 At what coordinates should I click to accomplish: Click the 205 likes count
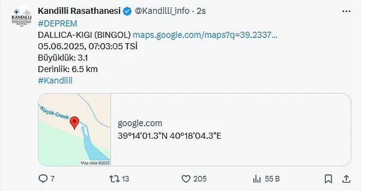point(200,178)
